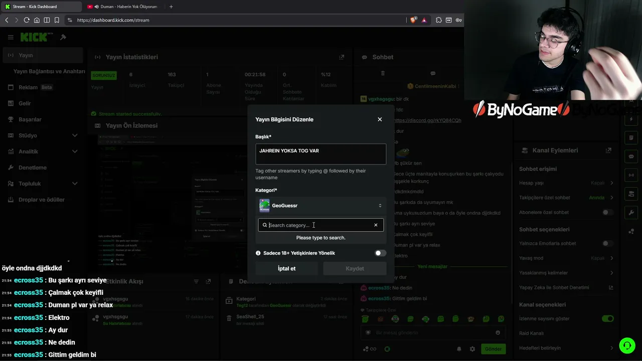Click the trash icon under Sohbet header
The image size is (642, 361).
pos(383,73)
